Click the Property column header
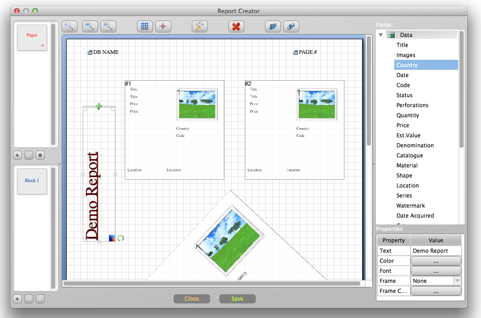481x318 pixels. tap(394, 240)
